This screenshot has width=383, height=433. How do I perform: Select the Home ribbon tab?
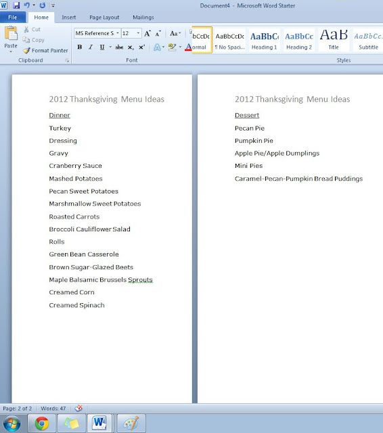click(41, 18)
